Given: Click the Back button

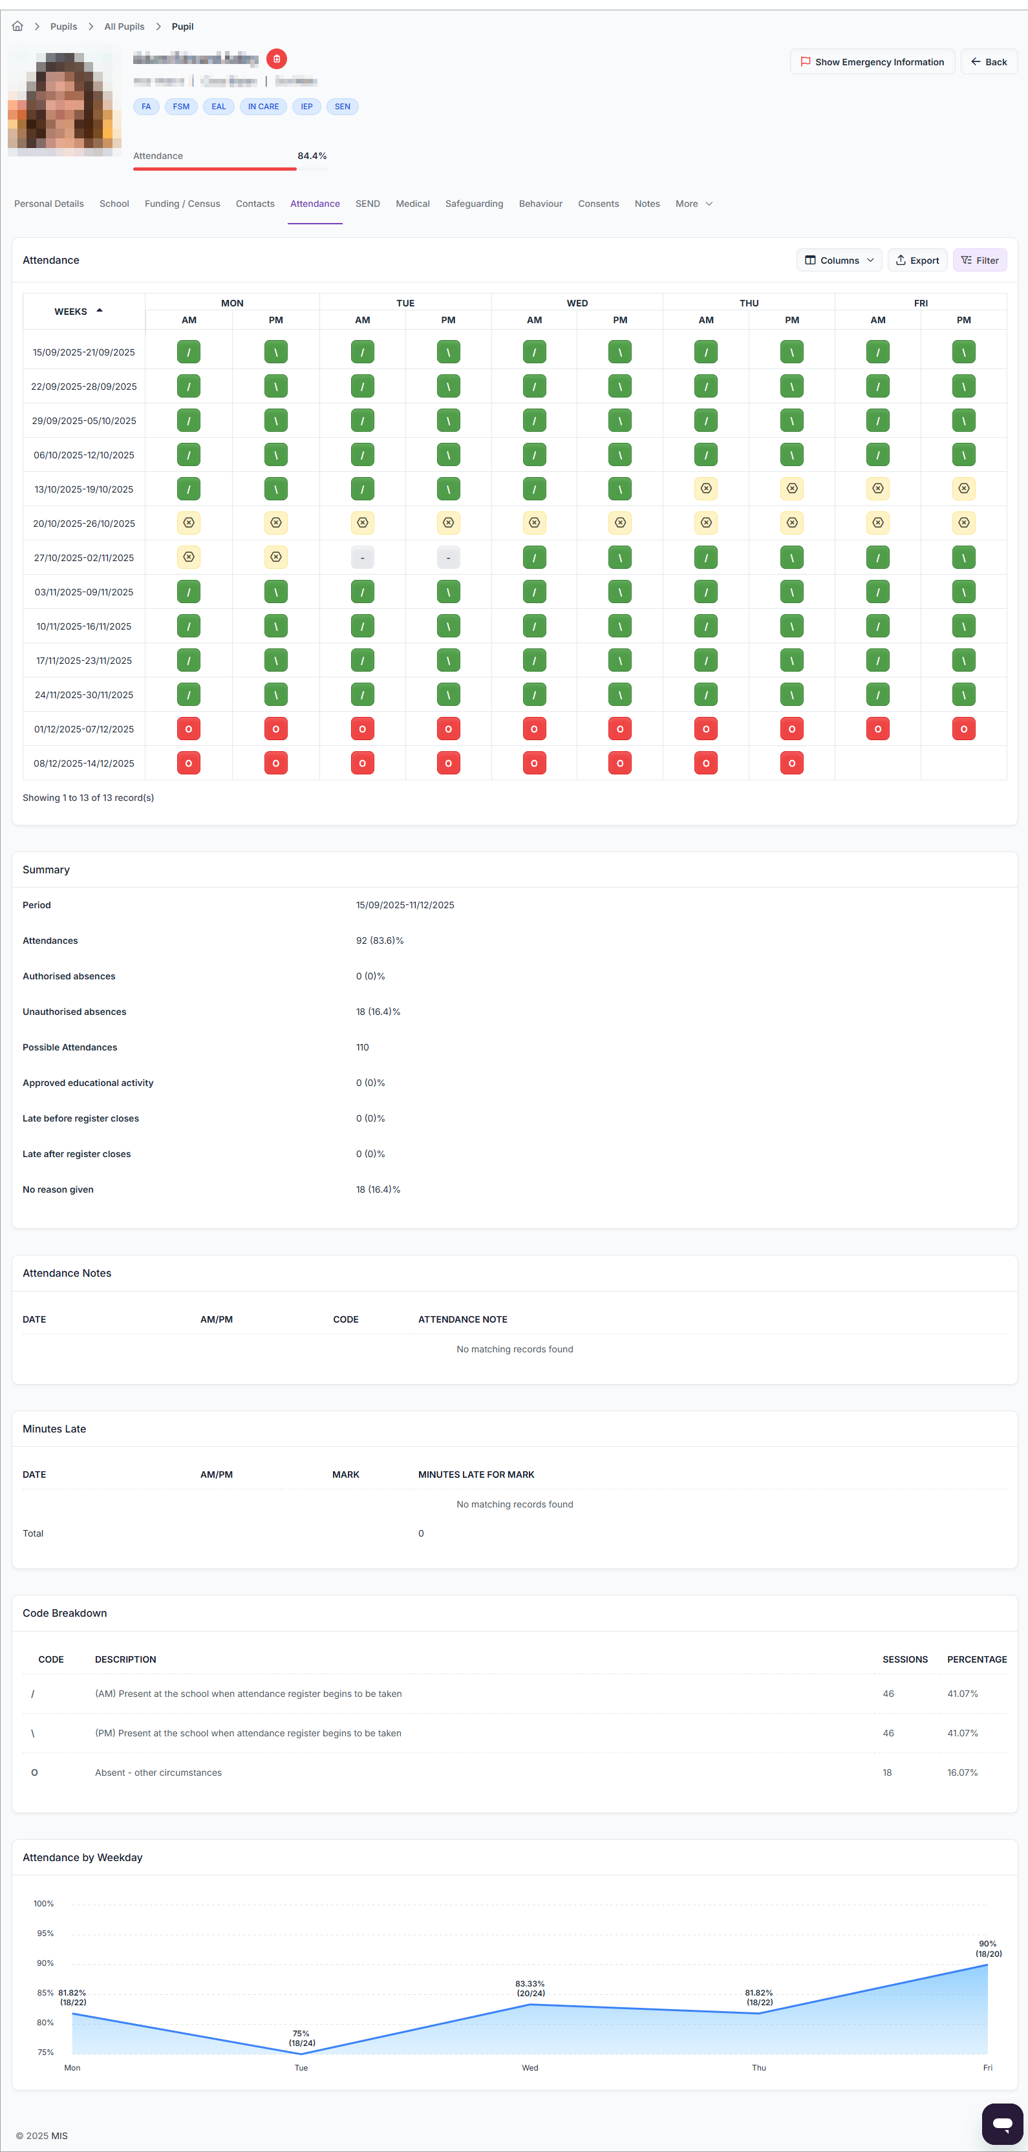Looking at the screenshot, I should pos(989,62).
